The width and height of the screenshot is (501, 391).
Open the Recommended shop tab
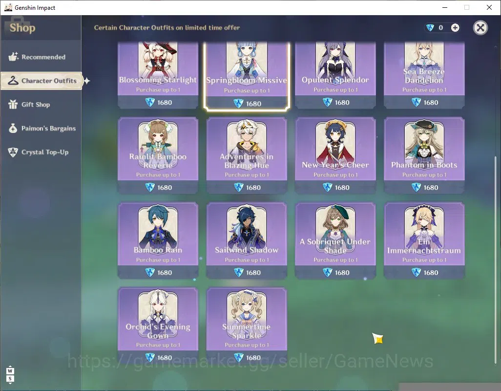point(41,57)
